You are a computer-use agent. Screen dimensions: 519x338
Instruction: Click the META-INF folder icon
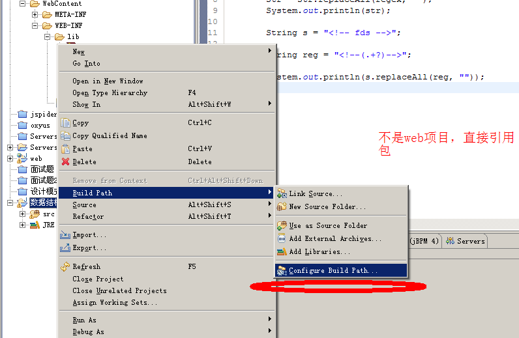click(48, 14)
